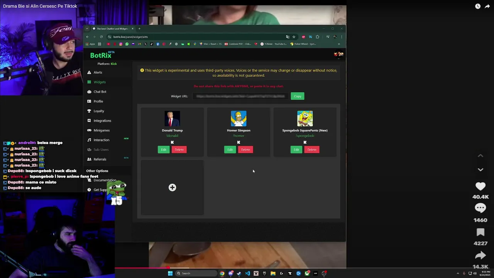The height and width of the screenshot is (278, 494).
Task: Share the video using arrow icon
Action: click(480, 255)
